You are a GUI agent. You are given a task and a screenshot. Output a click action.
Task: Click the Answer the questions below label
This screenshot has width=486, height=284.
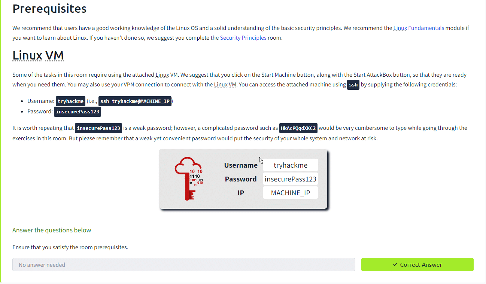pos(52,230)
